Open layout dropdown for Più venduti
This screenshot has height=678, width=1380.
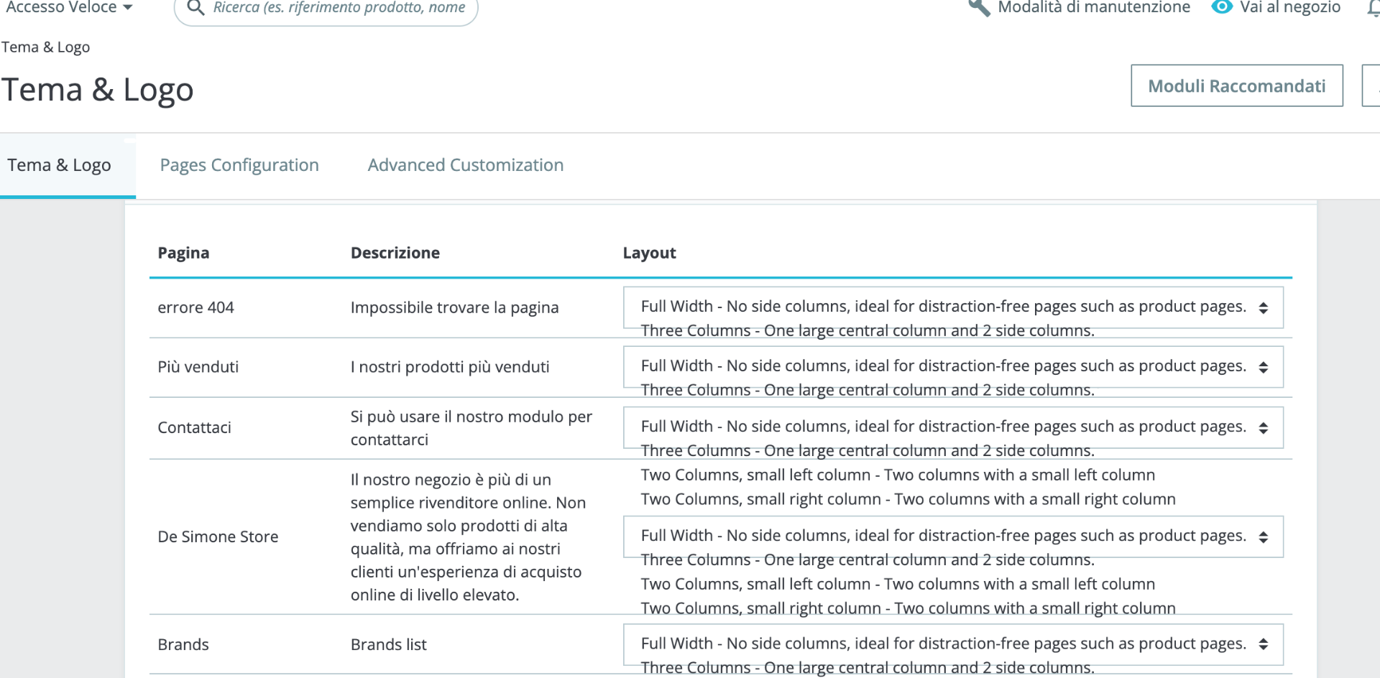(952, 367)
